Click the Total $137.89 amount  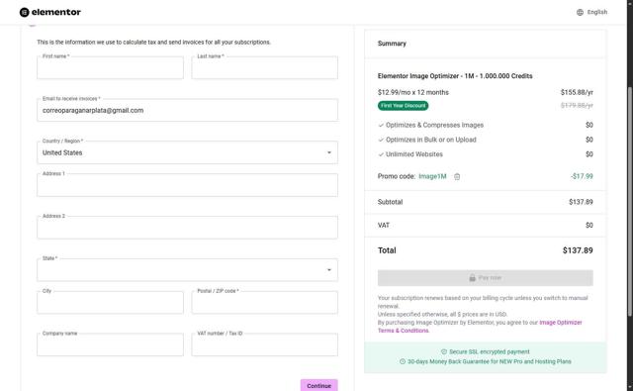click(x=578, y=250)
